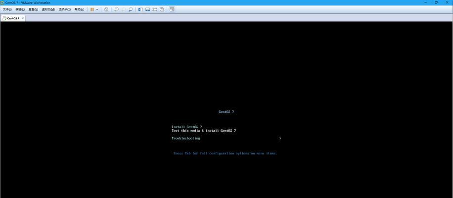Open the 虚拟机(M) menu

point(48,9)
